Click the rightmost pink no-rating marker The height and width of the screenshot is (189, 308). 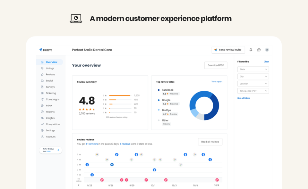217,180
